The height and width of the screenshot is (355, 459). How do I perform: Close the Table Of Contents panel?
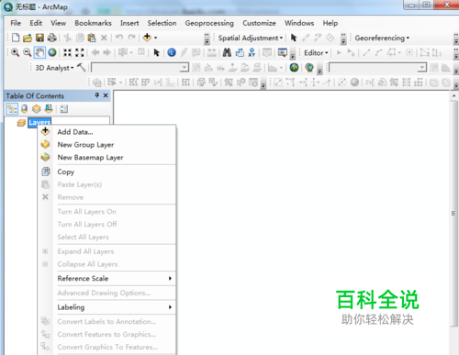coord(106,95)
